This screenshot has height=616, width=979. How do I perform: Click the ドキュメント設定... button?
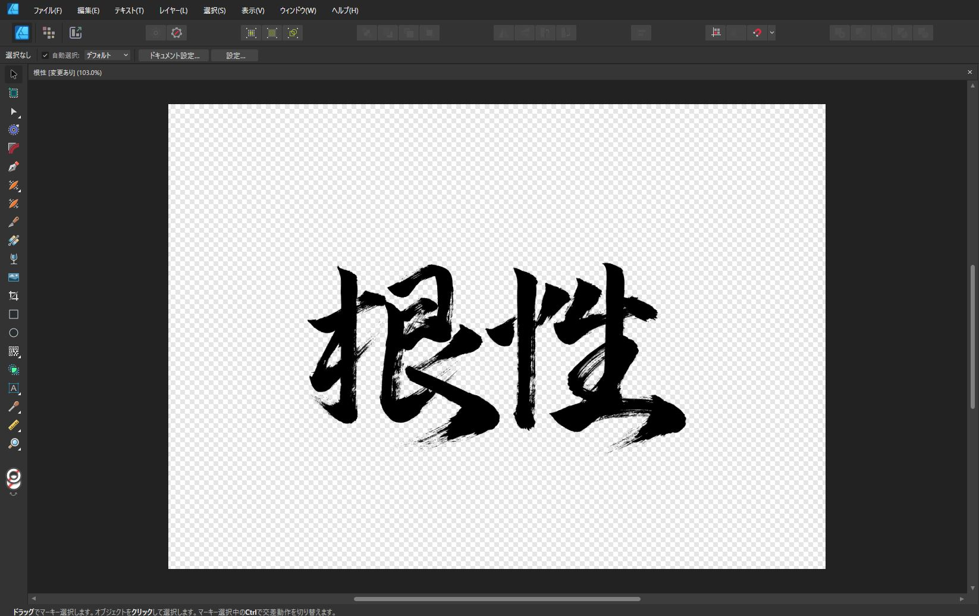(x=174, y=55)
